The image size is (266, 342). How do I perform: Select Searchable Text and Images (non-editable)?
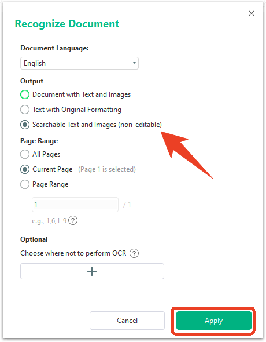tap(25, 125)
